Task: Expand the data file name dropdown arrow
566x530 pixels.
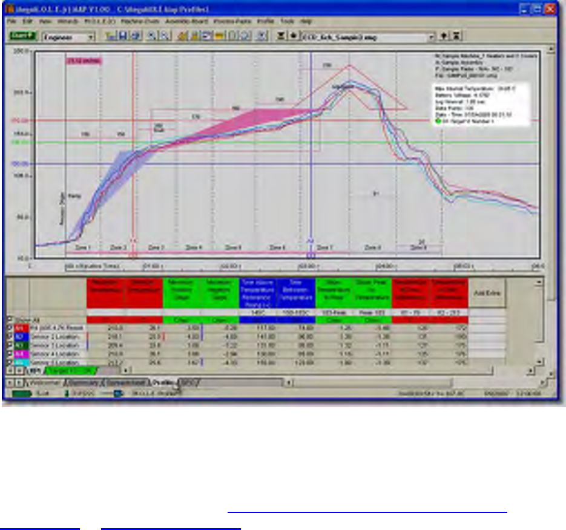Action: tap(431, 37)
